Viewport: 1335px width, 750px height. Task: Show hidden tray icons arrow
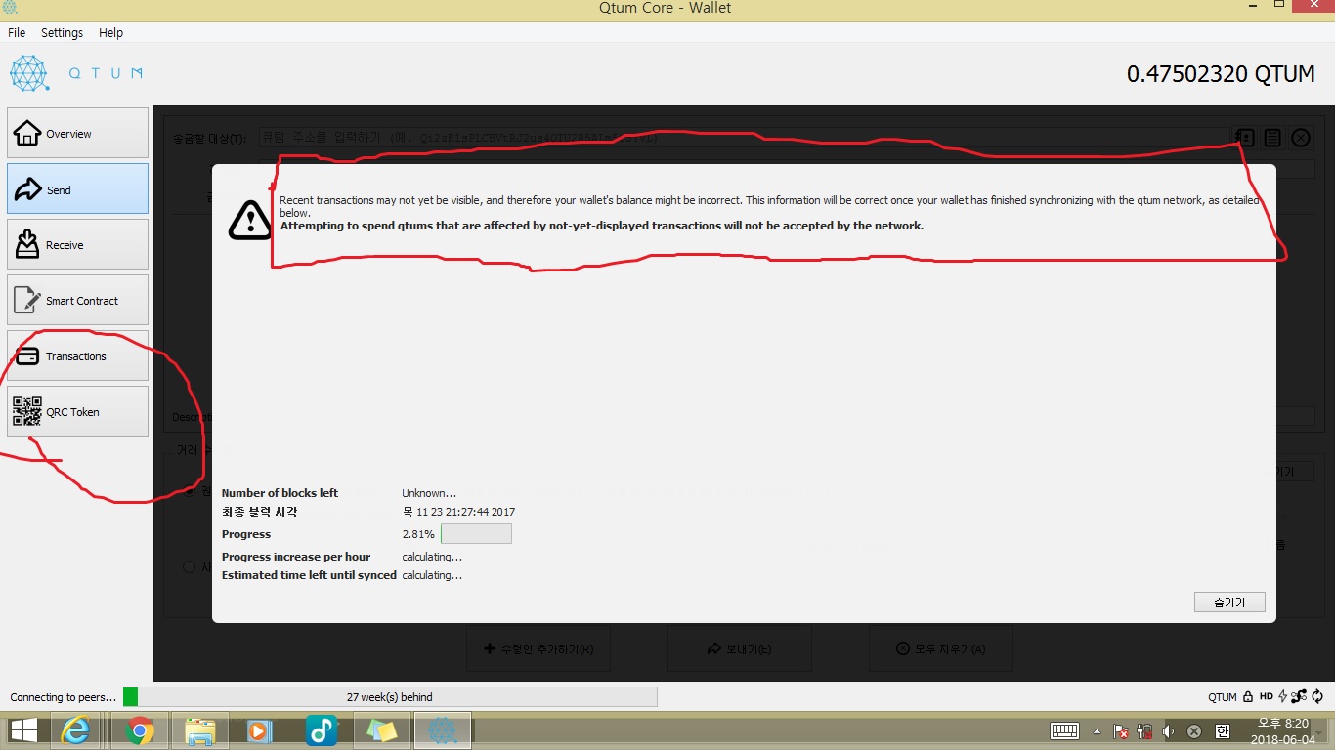pos(1097,731)
